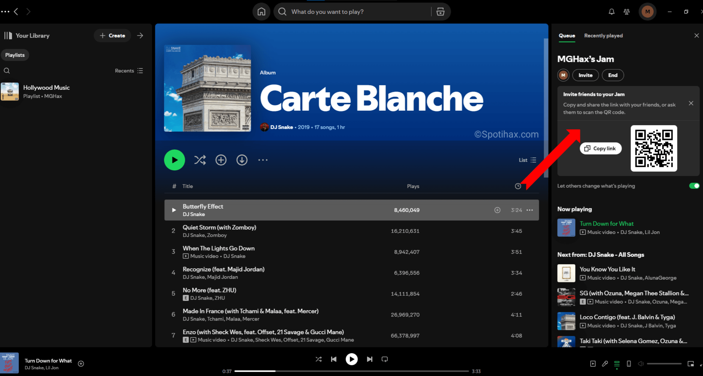This screenshot has height=376, width=703.
Task: Adjust the volume slider
Action: point(664,364)
